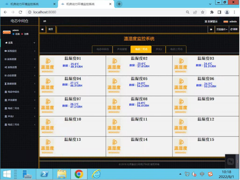Image resolution: width=240 pixels, height=180 pixels.
Task: Switch to the 电芯中间仓 tab
Action: (103, 49)
